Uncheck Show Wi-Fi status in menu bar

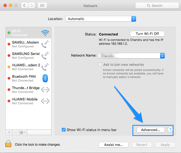click(64, 130)
